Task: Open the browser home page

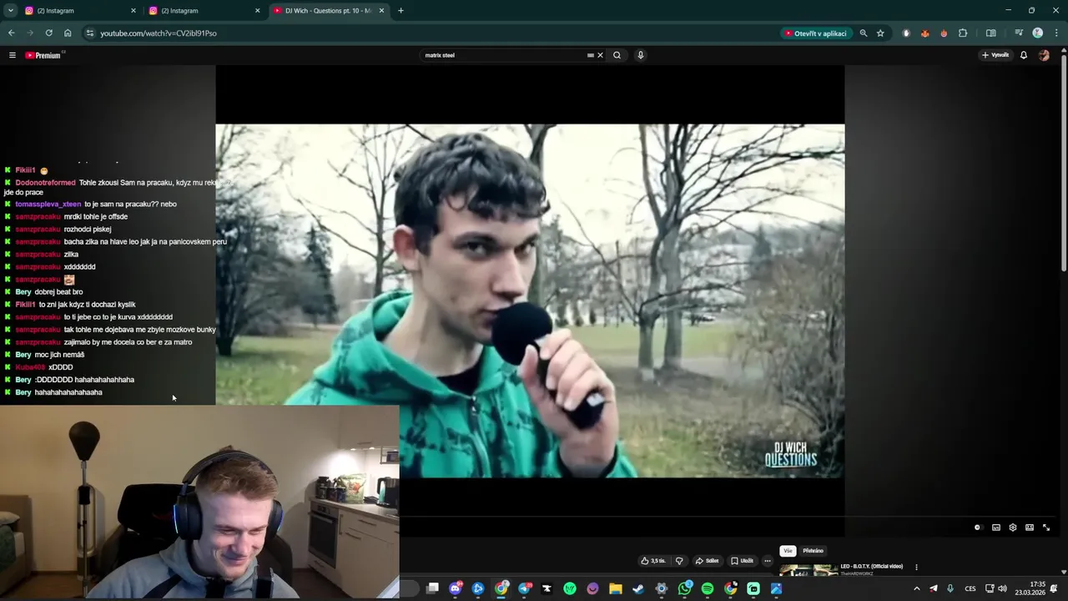Action: pos(68,33)
